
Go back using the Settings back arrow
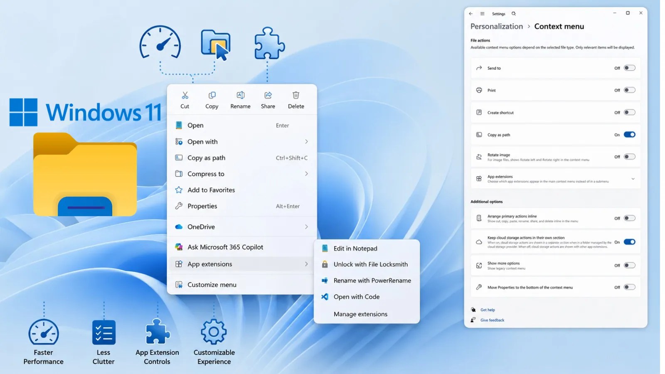click(471, 14)
